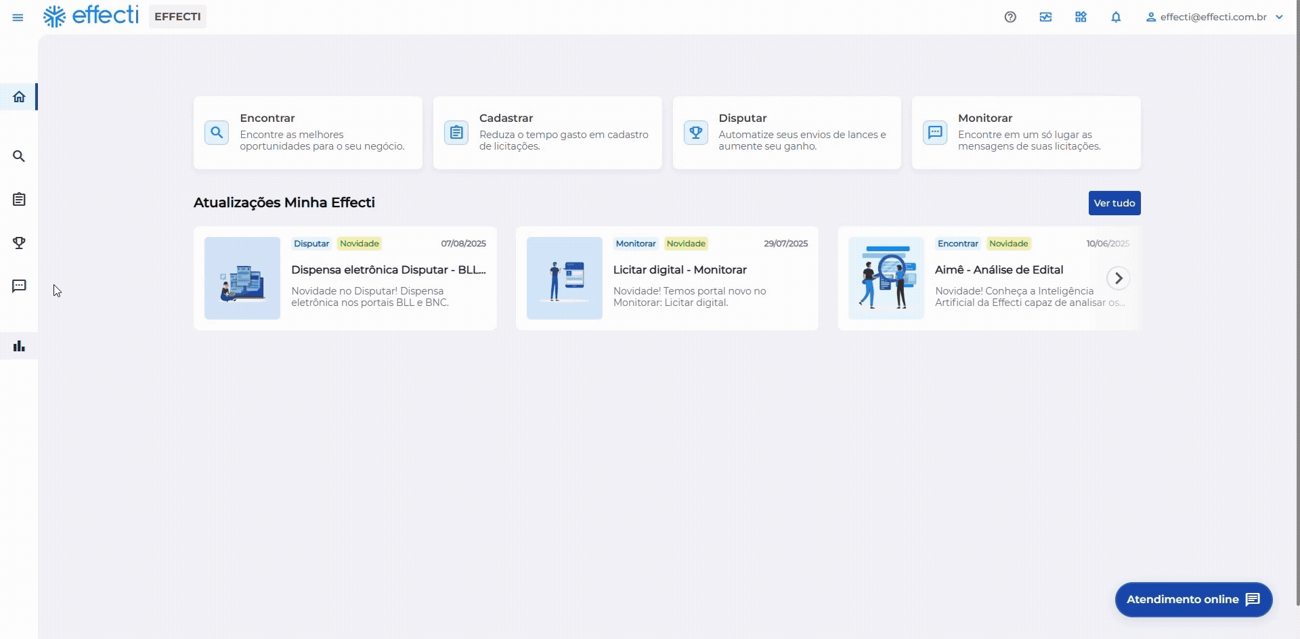Open the chat message (Monitorar) sidebar icon
Image resolution: width=1300 pixels, height=639 pixels.
[19, 286]
